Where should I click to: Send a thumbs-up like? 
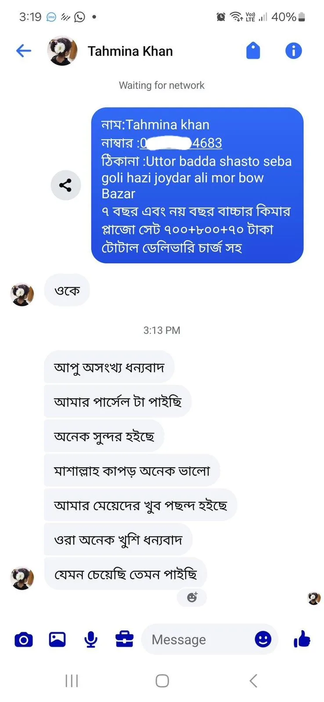click(x=302, y=639)
